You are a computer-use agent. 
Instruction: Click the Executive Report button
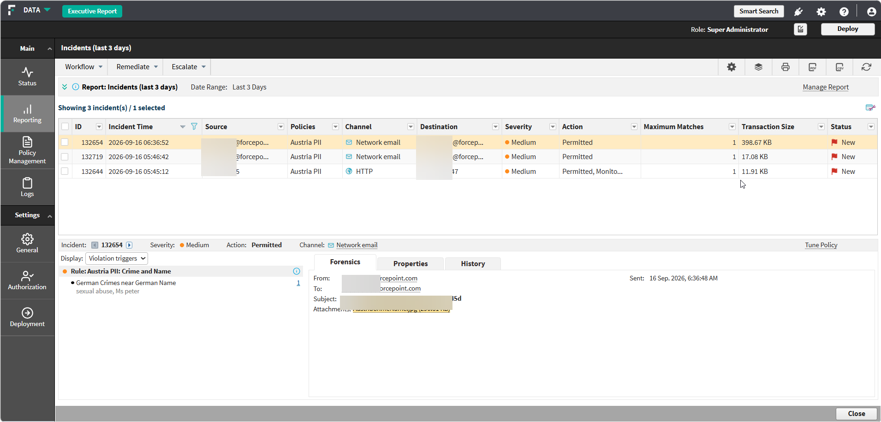tap(92, 11)
